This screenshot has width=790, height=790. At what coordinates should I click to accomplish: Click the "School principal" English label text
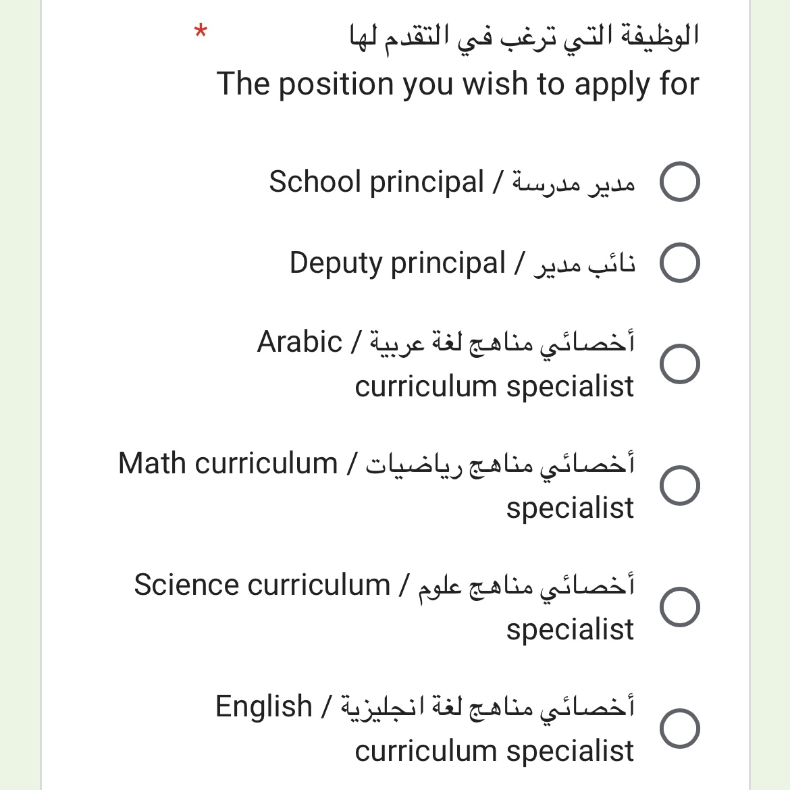point(376,182)
